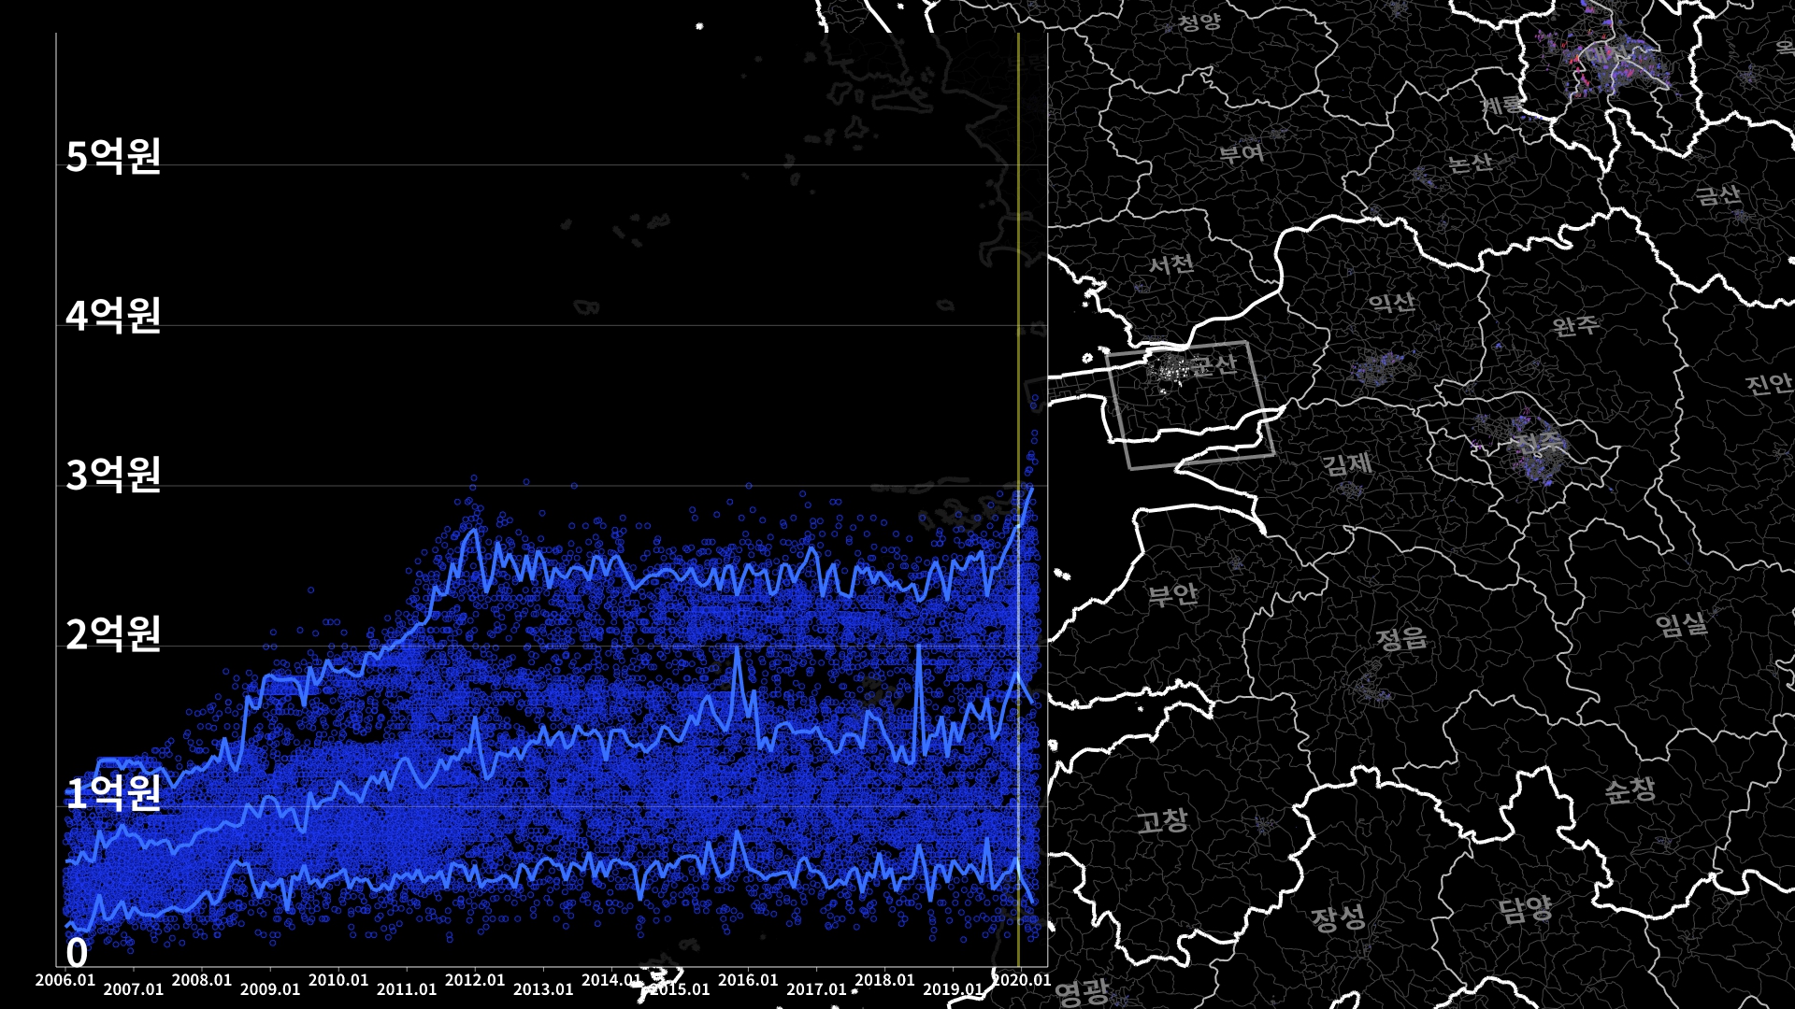Click the 고창 region label on map
The width and height of the screenshot is (1795, 1009).
click(x=1162, y=821)
